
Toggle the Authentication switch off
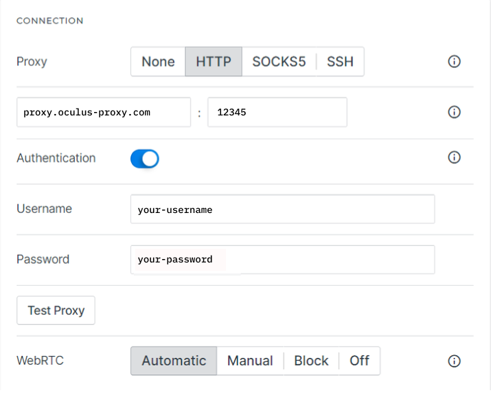click(145, 159)
